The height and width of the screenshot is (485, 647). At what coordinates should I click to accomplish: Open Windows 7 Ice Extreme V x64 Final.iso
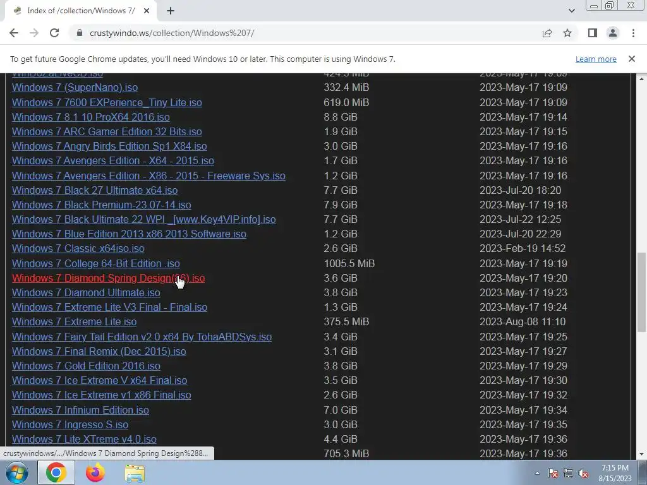coord(99,380)
